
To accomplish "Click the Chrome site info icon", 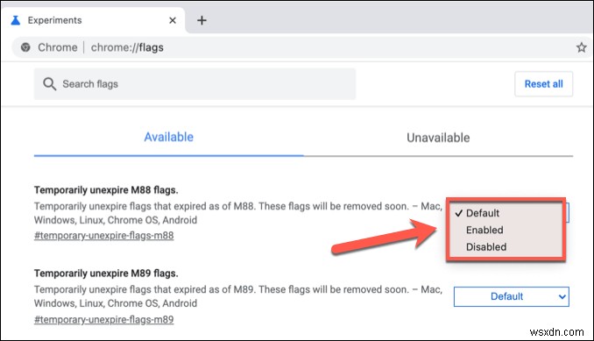I will pyautogui.click(x=25, y=47).
